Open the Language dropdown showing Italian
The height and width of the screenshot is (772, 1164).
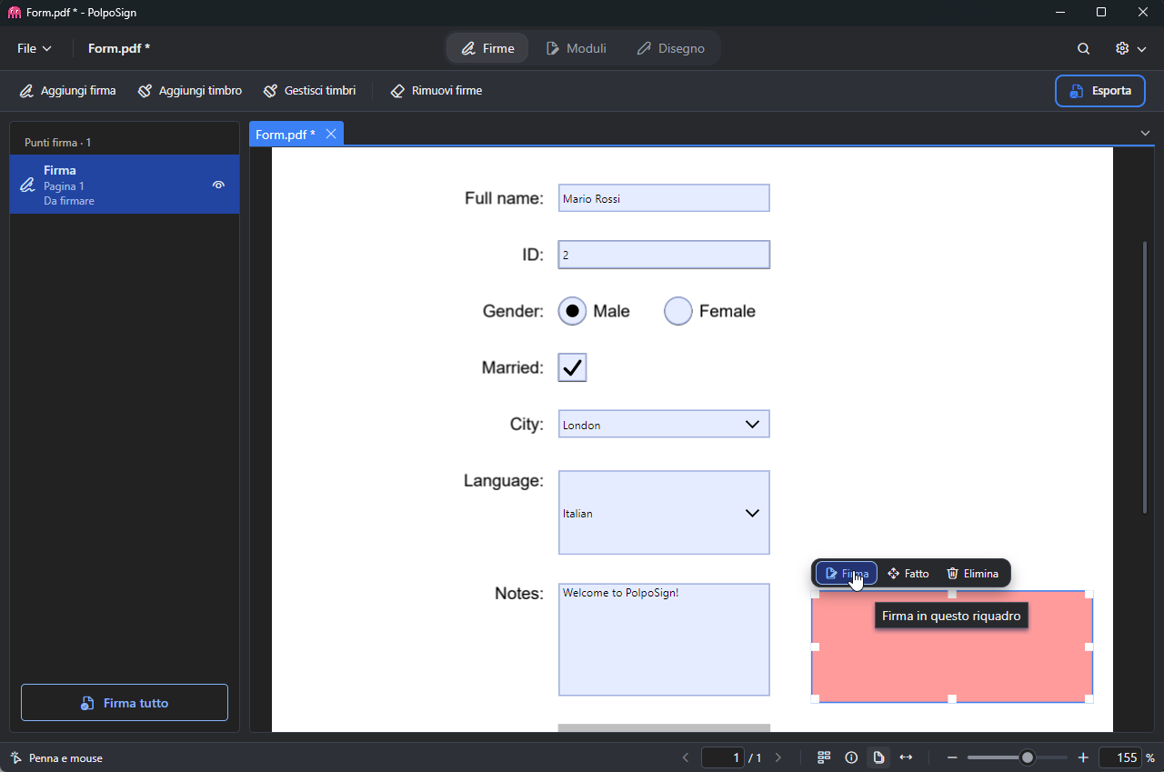[664, 513]
